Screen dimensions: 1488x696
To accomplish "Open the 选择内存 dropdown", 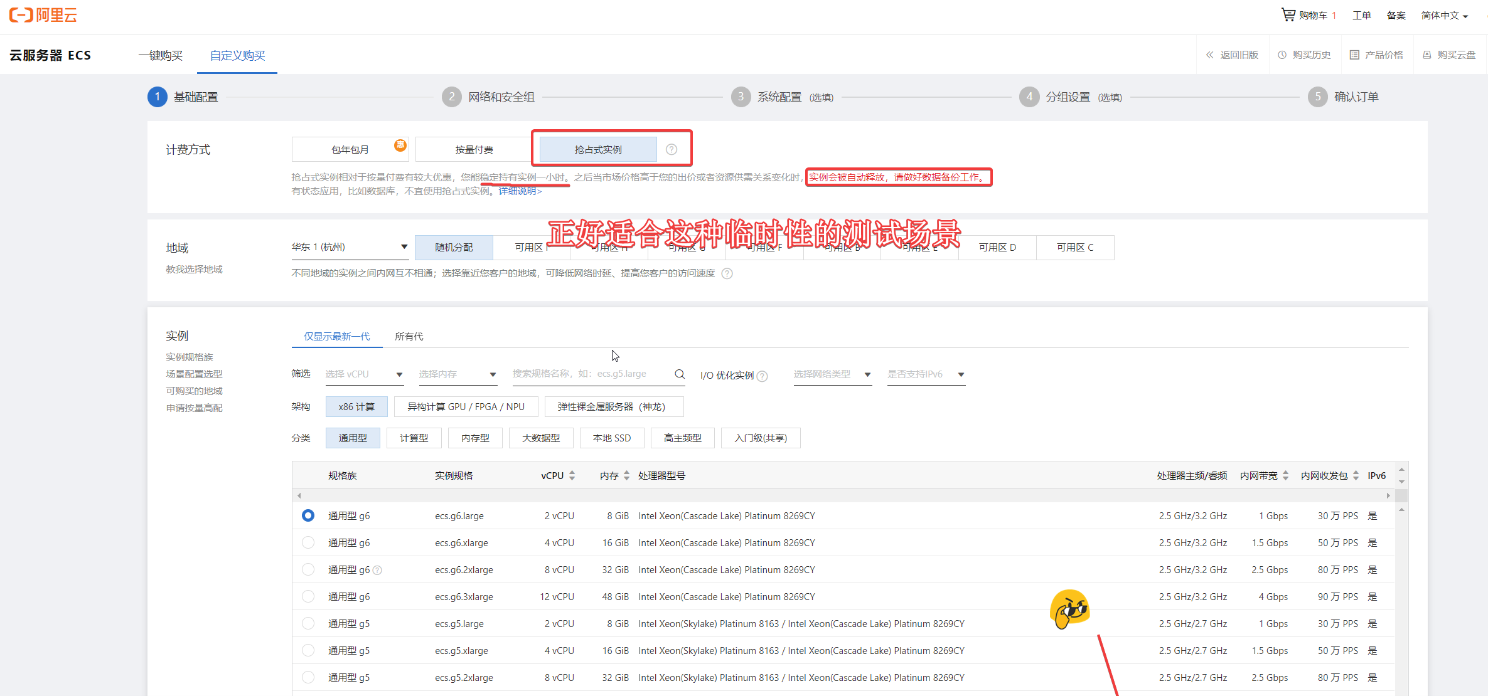I will (458, 374).
